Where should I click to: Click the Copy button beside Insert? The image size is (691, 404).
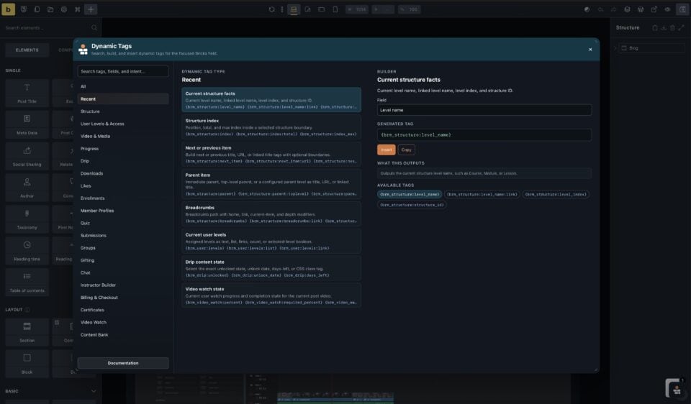pyautogui.click(x=406, y=150)
